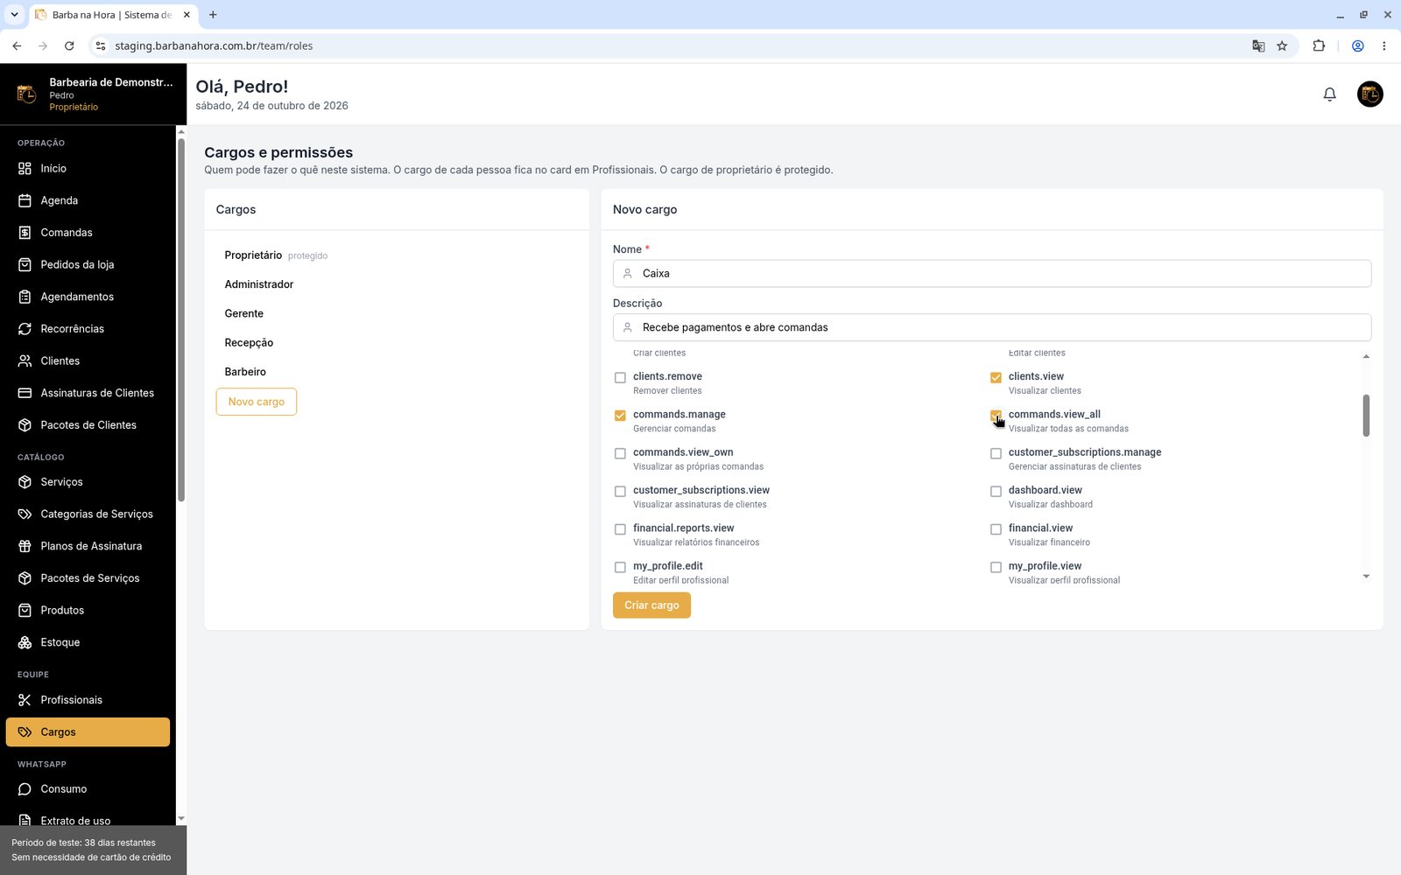Select Planos de Assinatura gift icon
1401x875 pixels.
pyautogui.click(x=25, y=546)
